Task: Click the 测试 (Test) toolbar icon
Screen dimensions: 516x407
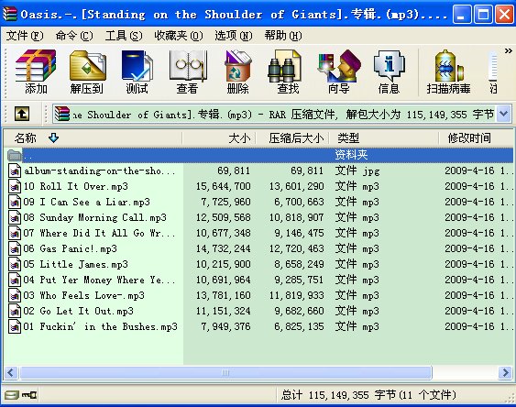Action: coord(137,71)
